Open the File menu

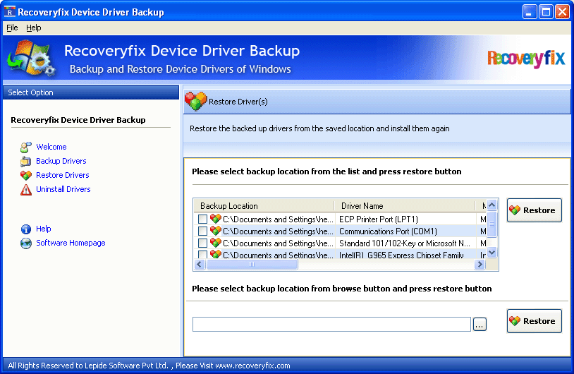tap(12, 28)
